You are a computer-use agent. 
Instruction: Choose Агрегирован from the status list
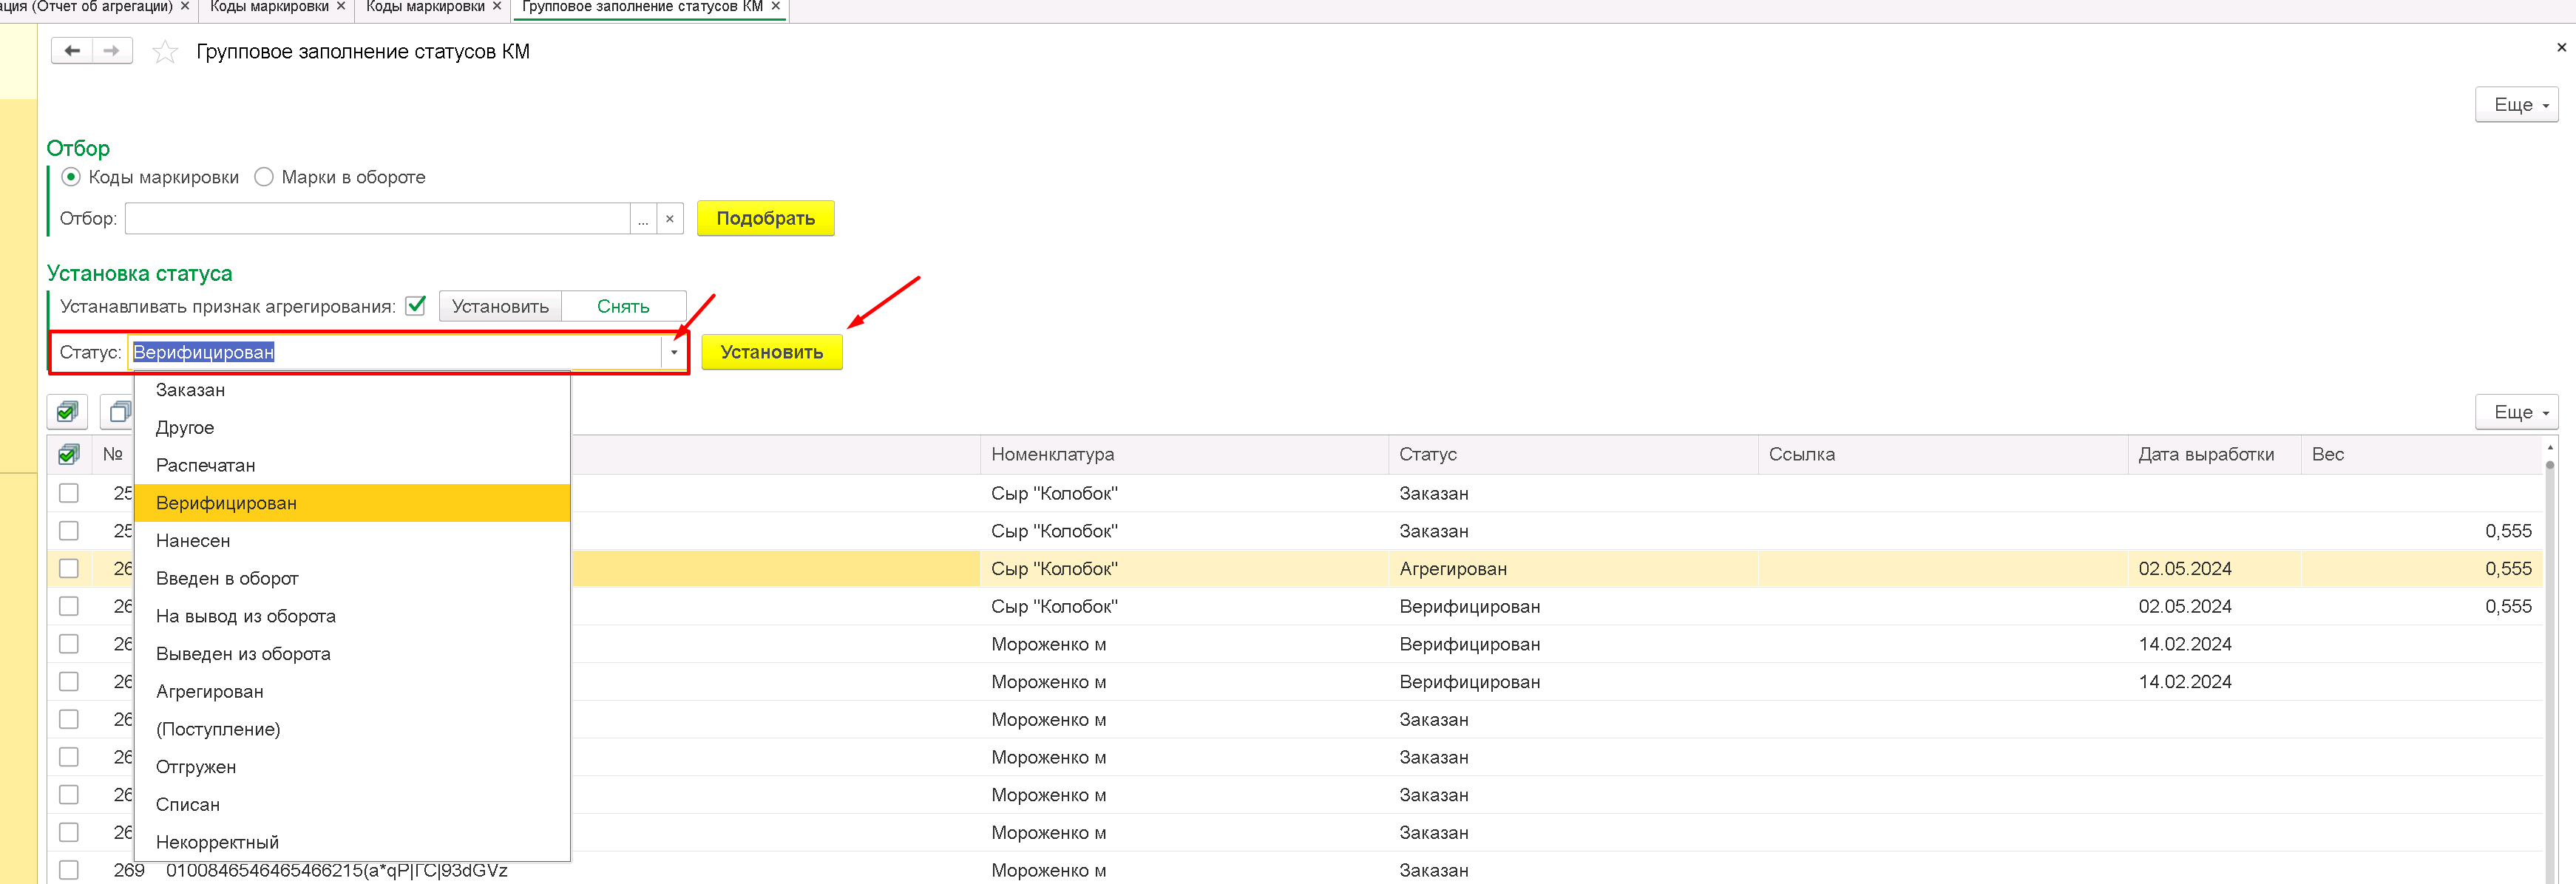(210, 692)
